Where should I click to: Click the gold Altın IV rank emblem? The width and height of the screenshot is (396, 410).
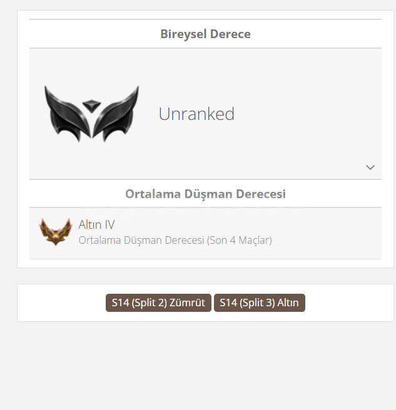click(x=56, y=232)
